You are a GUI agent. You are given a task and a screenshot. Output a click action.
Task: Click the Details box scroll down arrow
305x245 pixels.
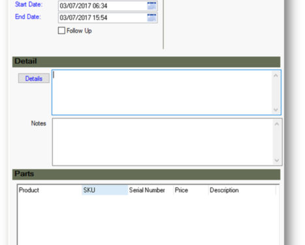[x=276, y=110]
